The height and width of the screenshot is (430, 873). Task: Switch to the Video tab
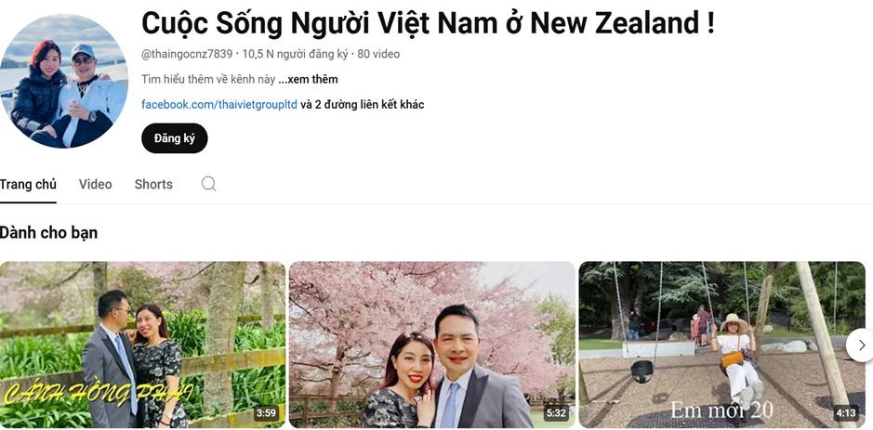(95, 184)
